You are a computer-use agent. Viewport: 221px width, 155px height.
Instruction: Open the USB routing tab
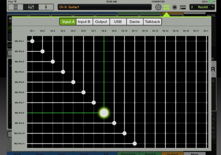click(x=118, y=22)
